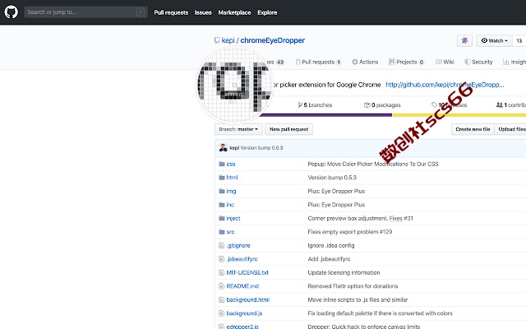The width and height of the screenshot is (526, 329).
Task: Open commit 'Popup: Move Color Picker Modifications'
Action: [x=373, y=164]
